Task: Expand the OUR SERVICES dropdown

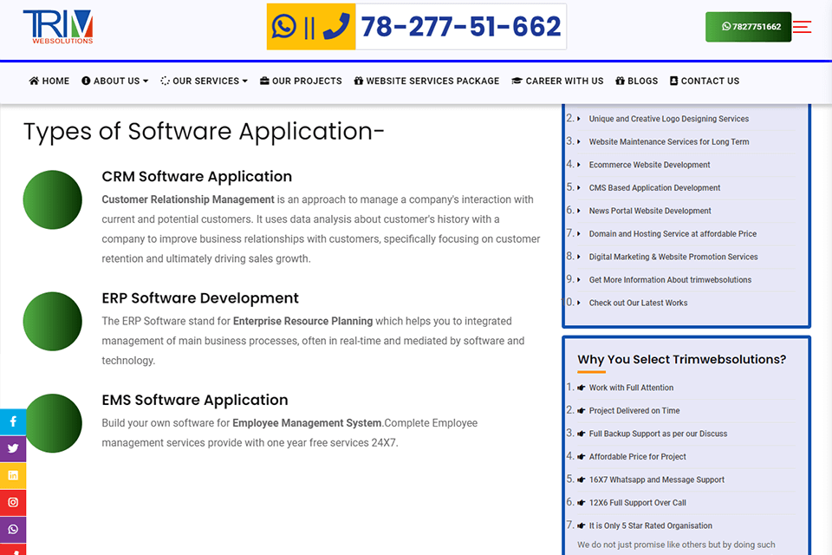Action: (x=205, y=81)
